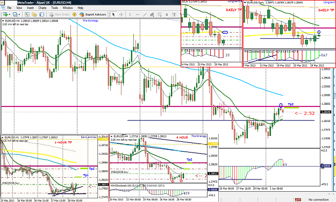Toggle triangle beside lower EURUSD,H4 inset title
The height and width of the screenshot is (202, 336).
pyautogui.click(x=111, y=136)
